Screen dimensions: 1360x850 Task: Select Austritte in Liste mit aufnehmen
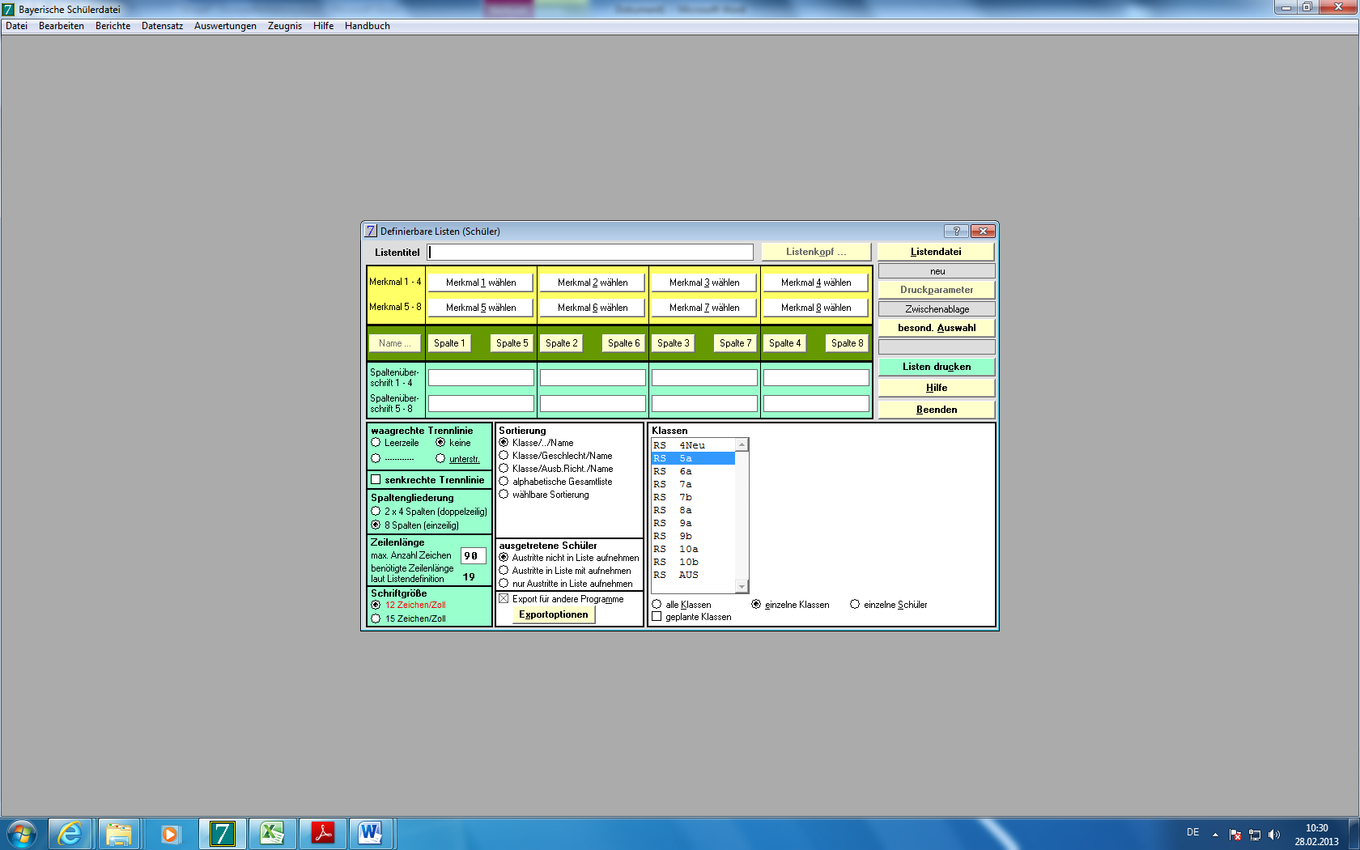(x=504, y=571)
